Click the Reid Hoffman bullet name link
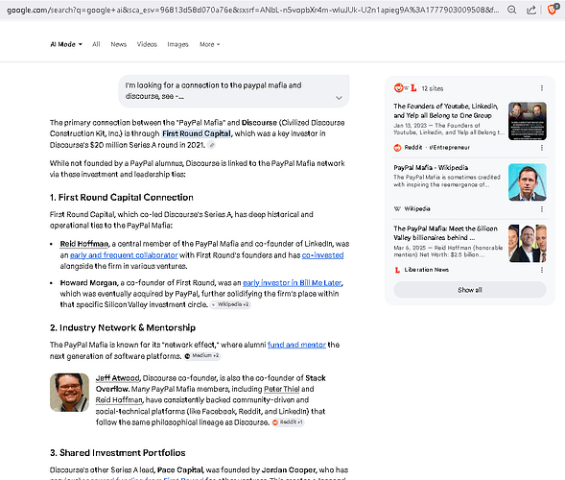Image resolution: width=565 pixels, height=480 pixels. 84,244
